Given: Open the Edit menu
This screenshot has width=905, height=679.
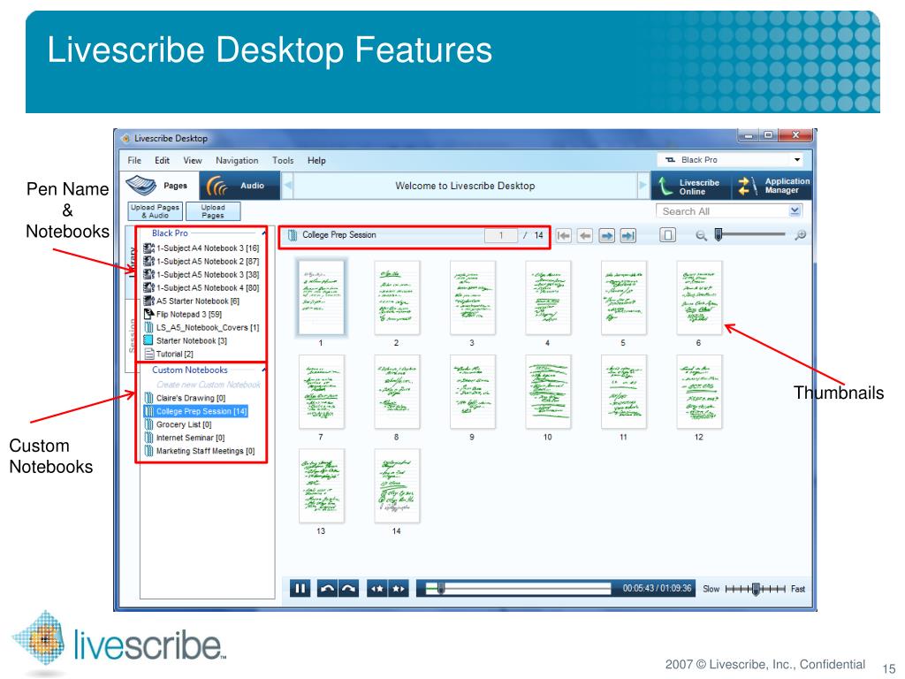Looking at the screenshot, I should [163, 161].
